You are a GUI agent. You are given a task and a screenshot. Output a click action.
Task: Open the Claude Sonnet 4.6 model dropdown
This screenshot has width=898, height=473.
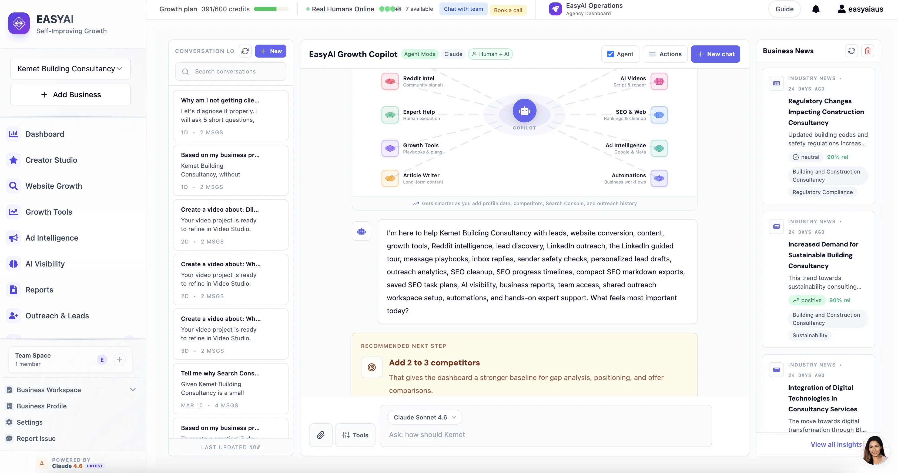pyautogui.click(x=425, y=417)
